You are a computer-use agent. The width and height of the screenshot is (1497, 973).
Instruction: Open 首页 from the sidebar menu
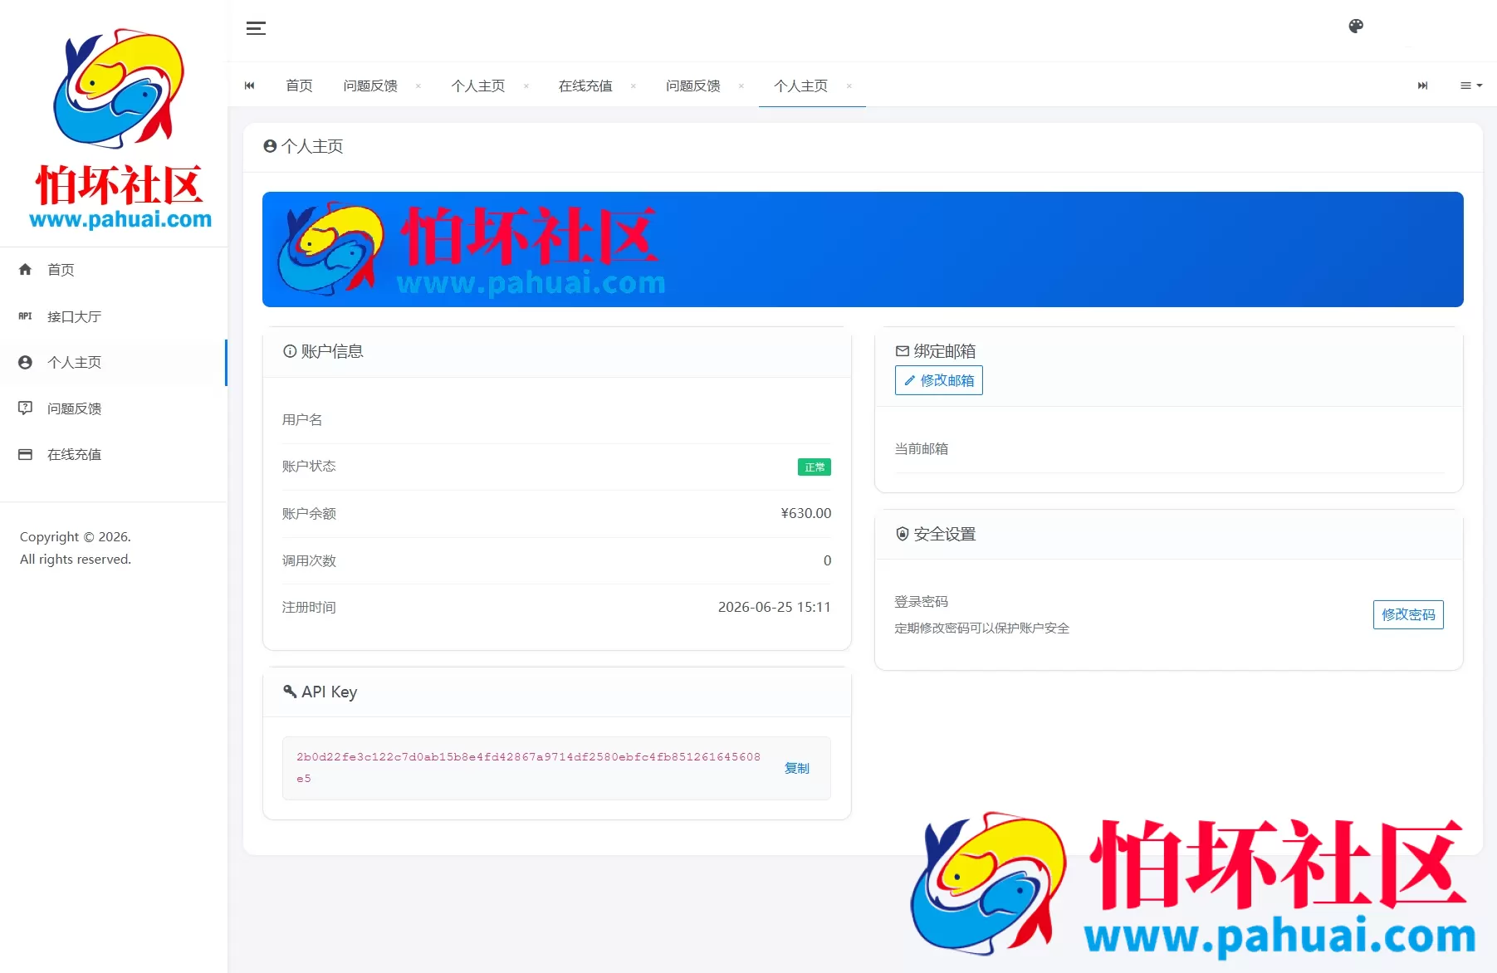pos(113,270)
